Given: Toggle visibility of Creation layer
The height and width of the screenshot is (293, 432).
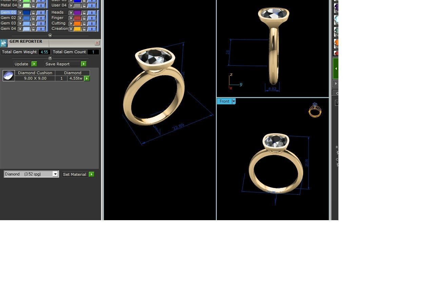Looking at the screenshot, I should [92, 29].
